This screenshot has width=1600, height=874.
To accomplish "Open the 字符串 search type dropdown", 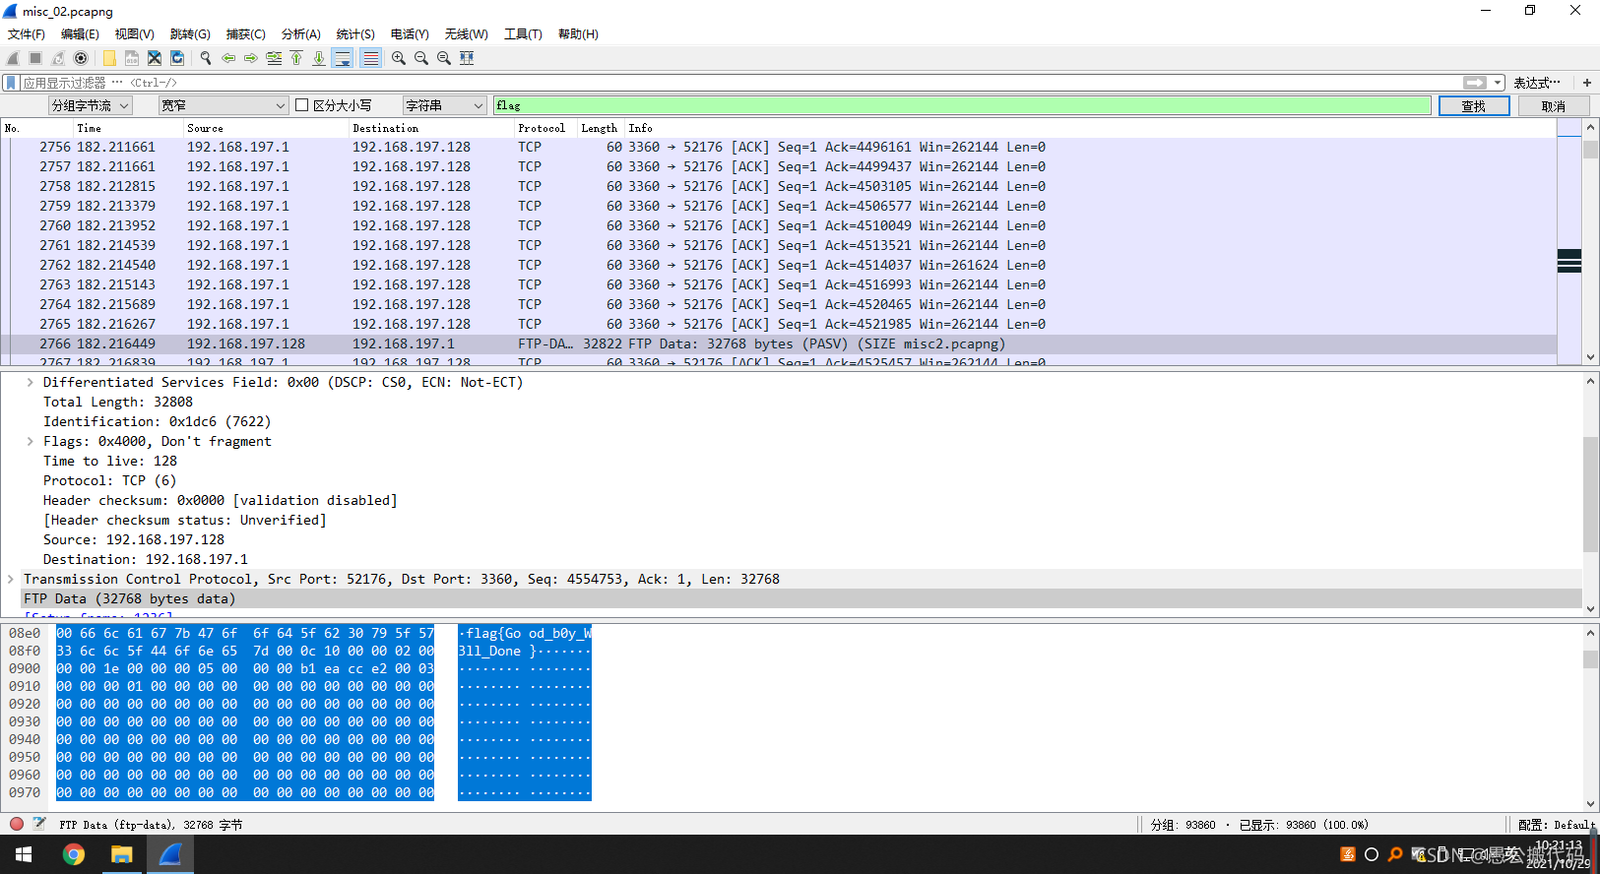I will click(445, 105).
